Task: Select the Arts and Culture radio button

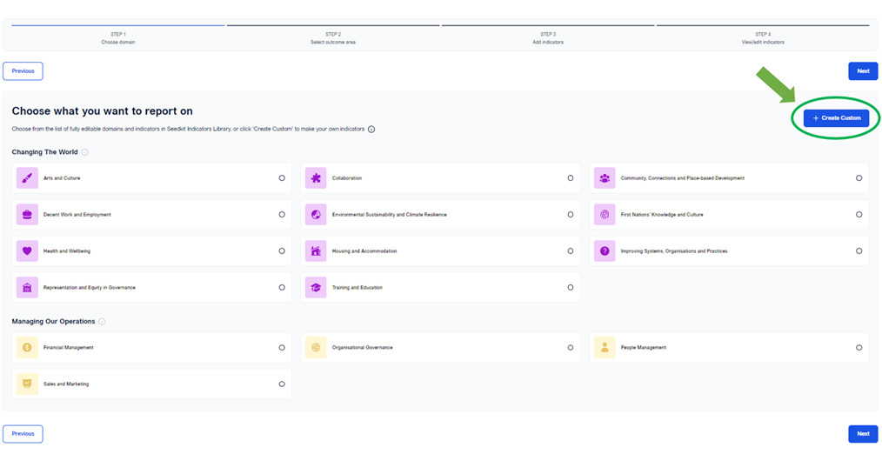Action: (x=282, y=177)
